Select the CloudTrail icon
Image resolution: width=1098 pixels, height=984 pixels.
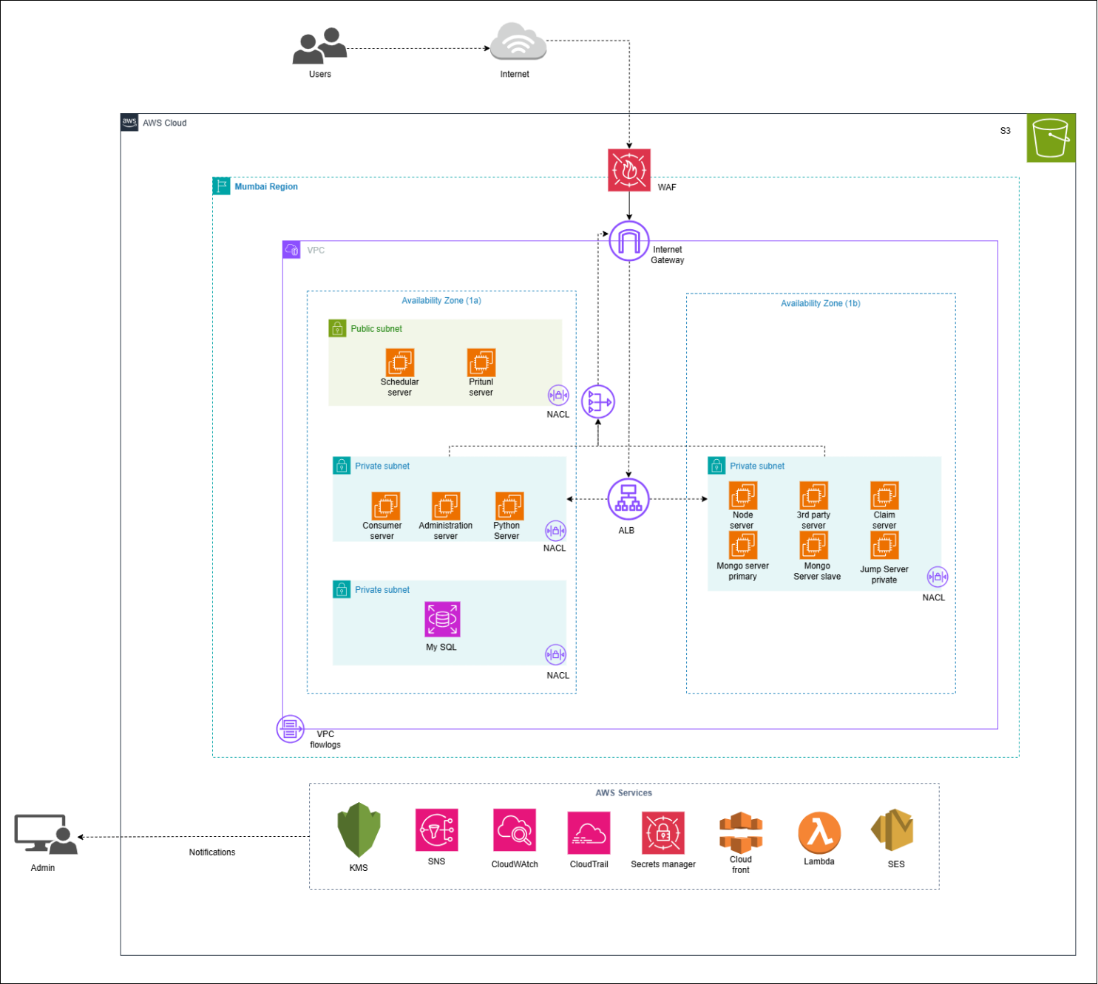tap(589, 832)
